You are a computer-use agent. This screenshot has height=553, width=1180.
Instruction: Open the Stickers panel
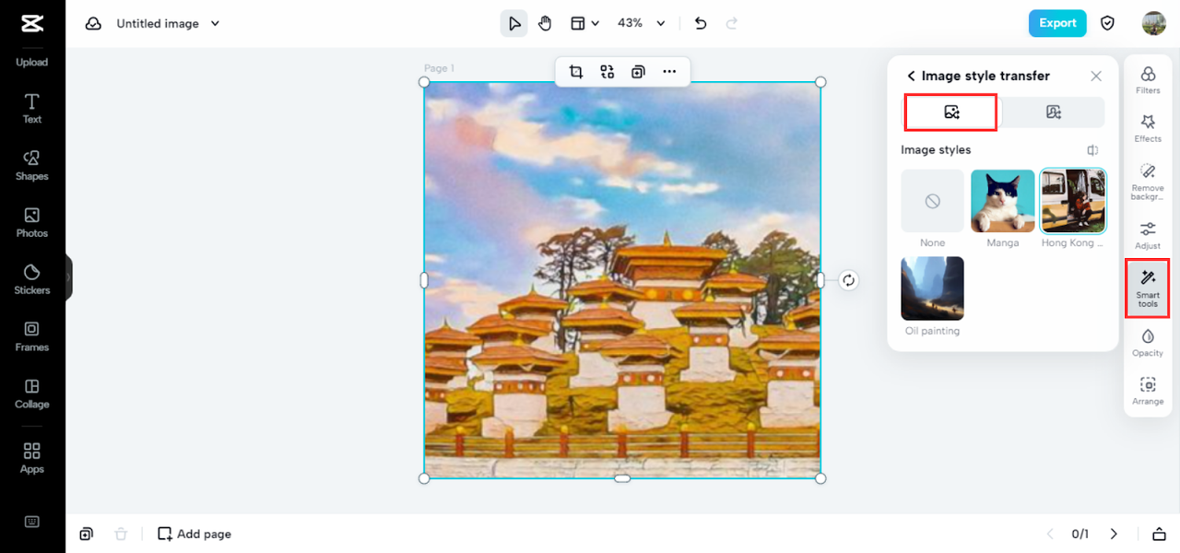point(32,279)
